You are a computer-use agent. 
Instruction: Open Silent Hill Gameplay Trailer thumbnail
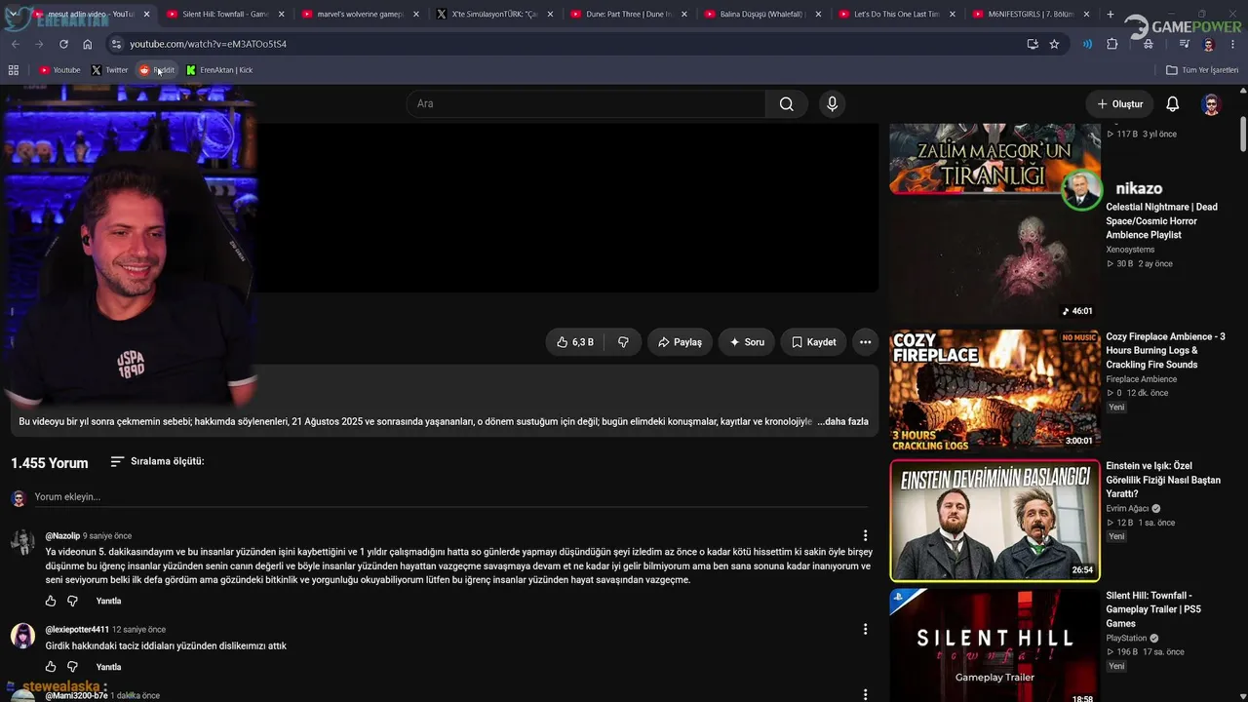point(994,645)
